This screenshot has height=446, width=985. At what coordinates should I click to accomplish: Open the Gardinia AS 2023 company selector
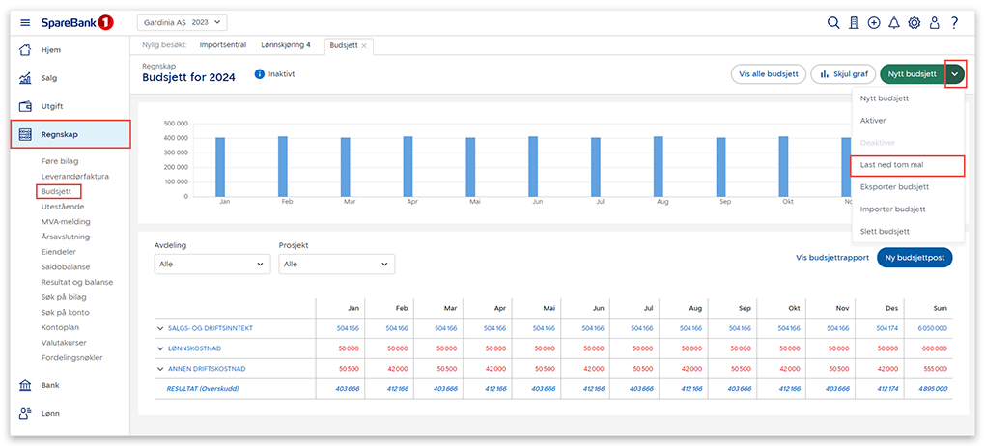coord(183,22)
